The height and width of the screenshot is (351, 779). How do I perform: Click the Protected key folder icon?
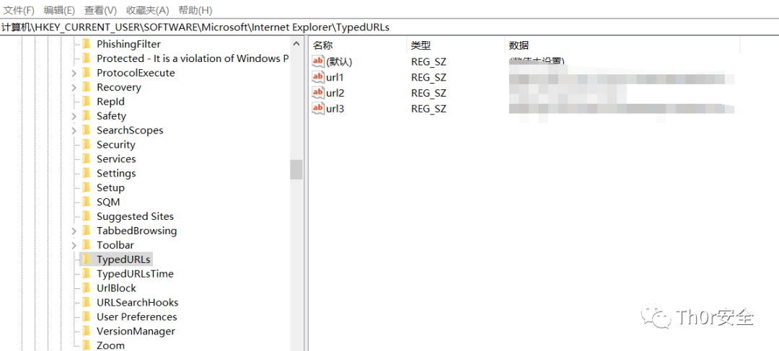(87, 58)
